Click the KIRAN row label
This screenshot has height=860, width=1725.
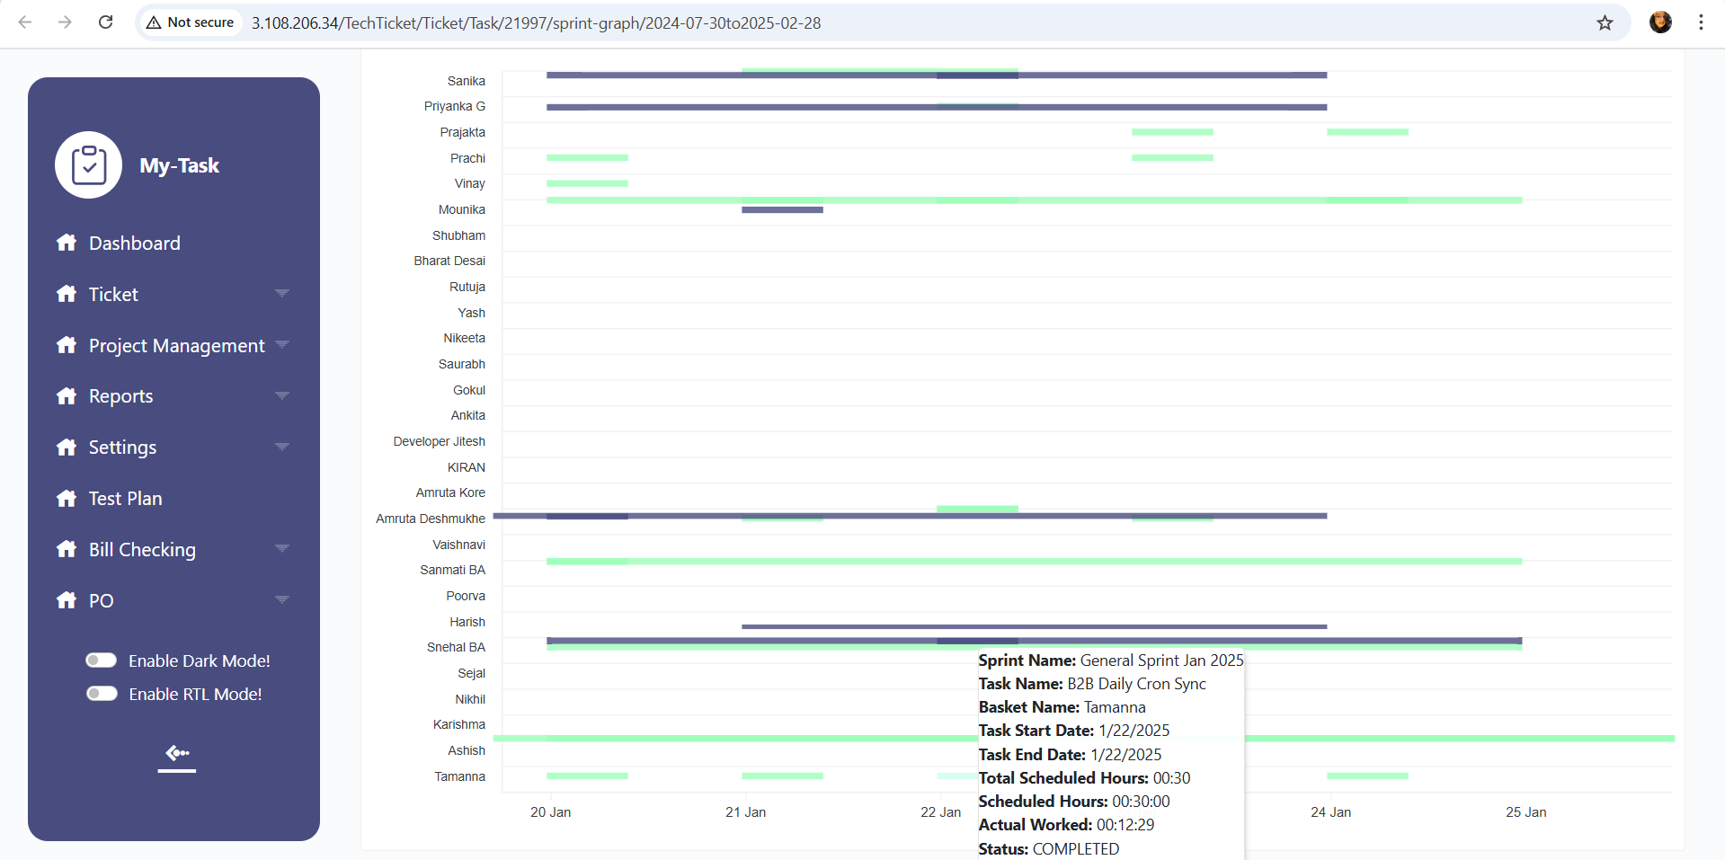point(466,467)
